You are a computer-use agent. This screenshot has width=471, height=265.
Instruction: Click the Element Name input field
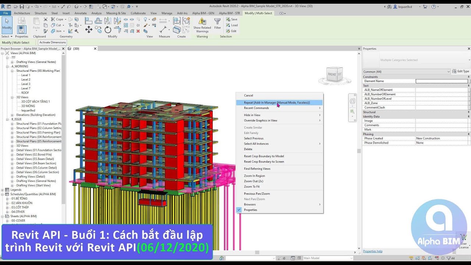pos(442,81)
